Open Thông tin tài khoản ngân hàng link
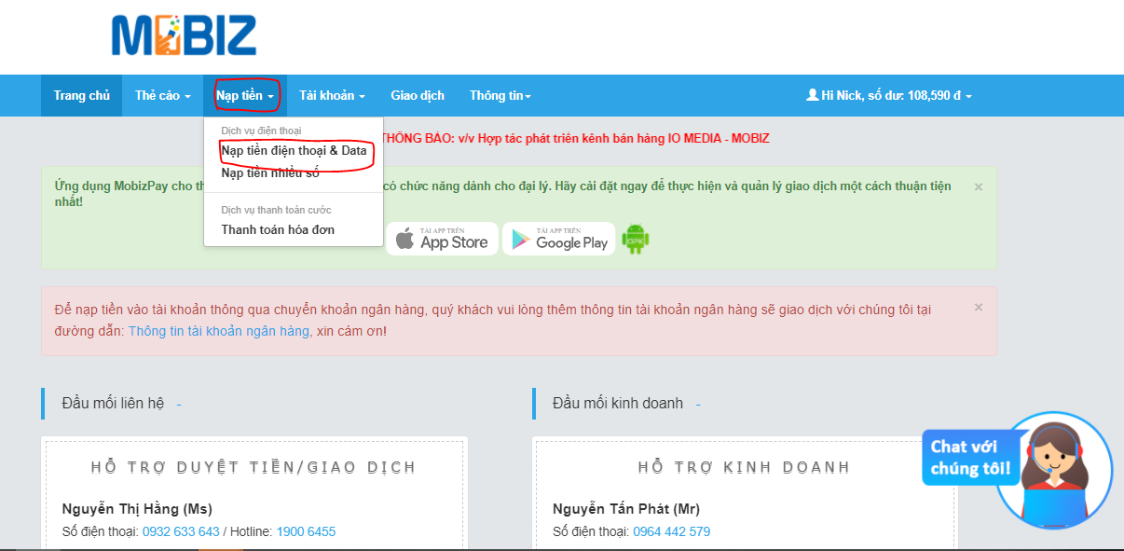 coord(220,331)
